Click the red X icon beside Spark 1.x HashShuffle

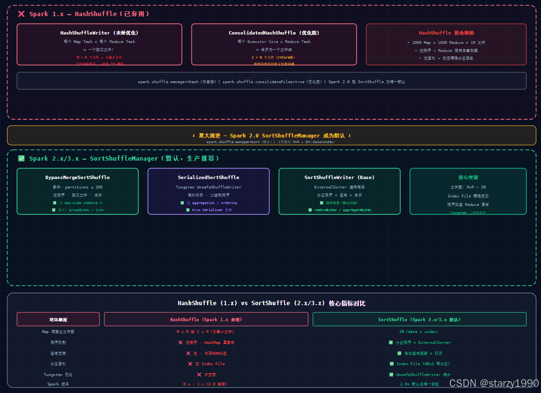point(21,14)
